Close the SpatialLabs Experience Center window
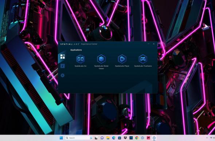The height and width of the screenshot is (141, 215). point(154,44)
